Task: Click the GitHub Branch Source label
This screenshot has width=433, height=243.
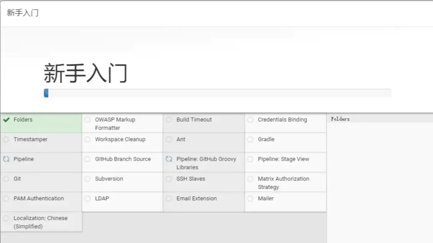Action: tap(123, 159)
